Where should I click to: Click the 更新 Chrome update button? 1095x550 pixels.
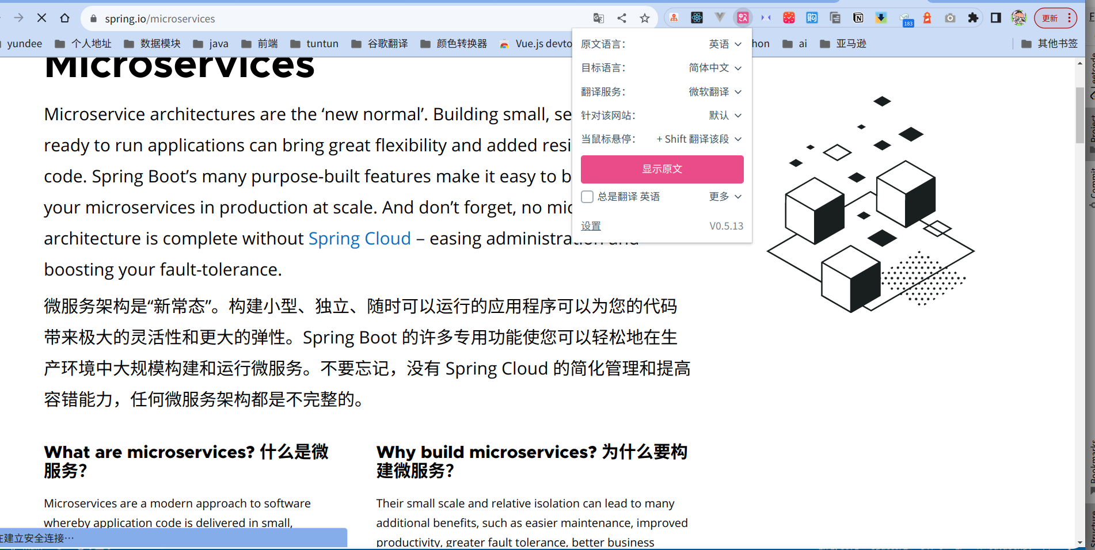point(1050,18)
